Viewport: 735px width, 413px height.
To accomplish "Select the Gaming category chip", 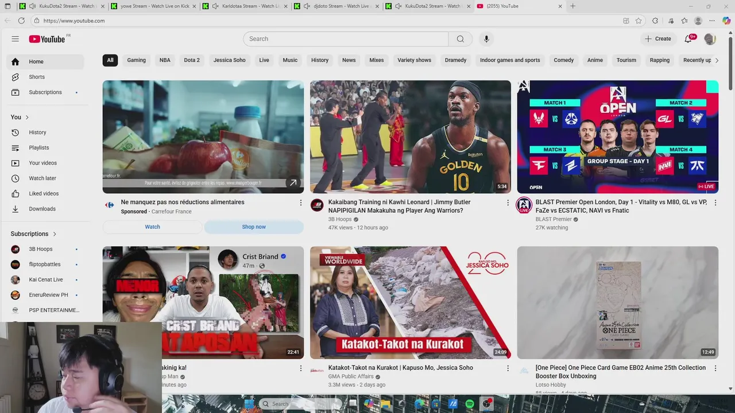I will coord(136,60).
